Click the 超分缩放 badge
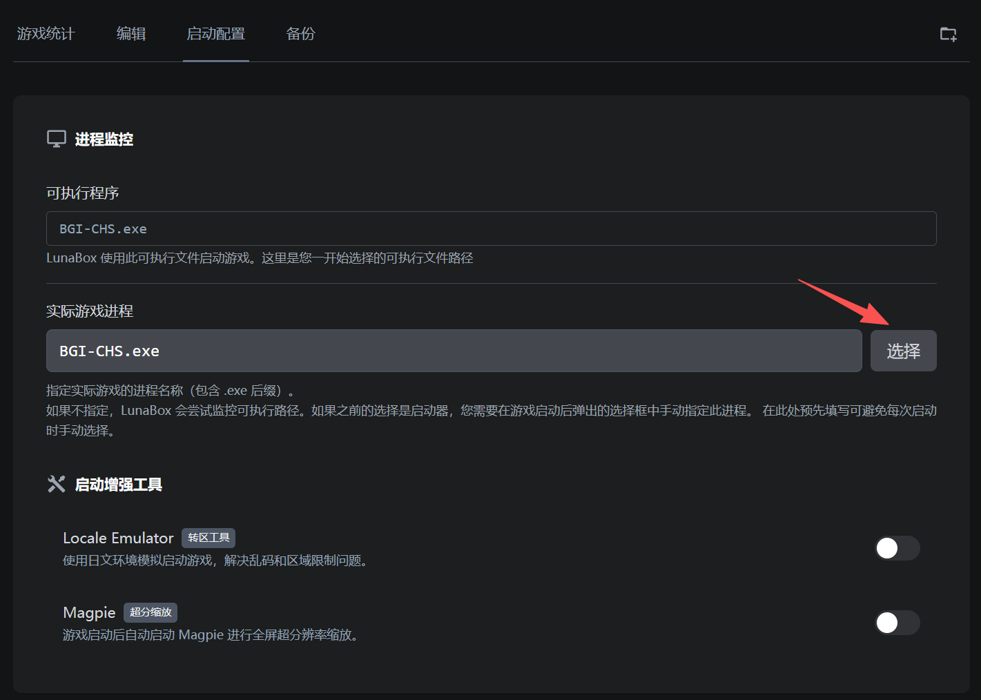The image size is (981, 700). point(150,612)
